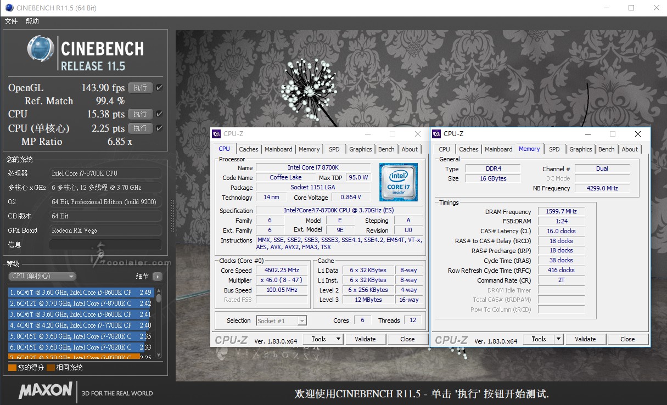
Task: Click Close button in CPU-Z Memory window
Action: 627,339
